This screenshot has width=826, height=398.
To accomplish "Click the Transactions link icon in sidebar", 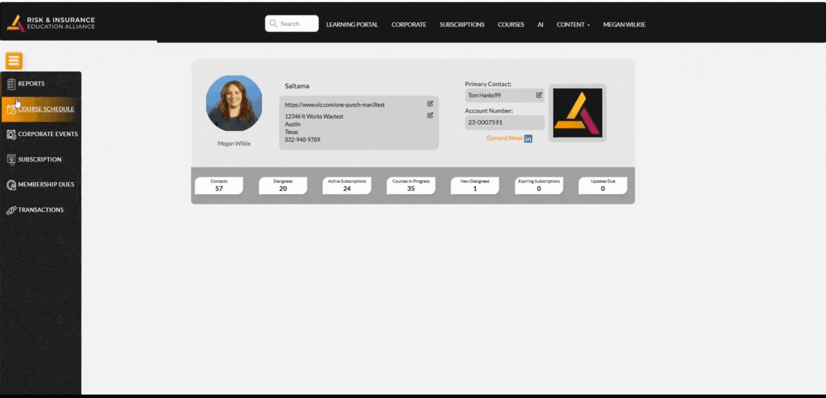I will 11,210.
